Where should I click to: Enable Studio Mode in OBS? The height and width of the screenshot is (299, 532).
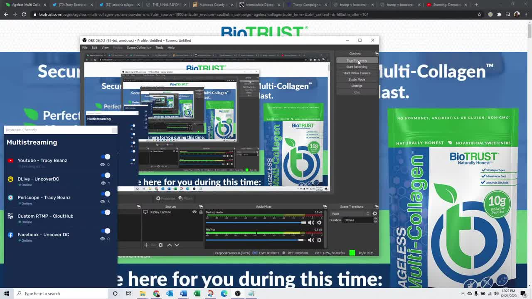[x=357, y=79]
